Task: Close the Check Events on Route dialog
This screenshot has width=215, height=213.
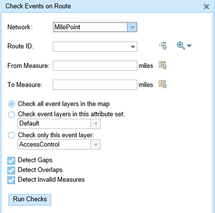Action: (206, 6)
